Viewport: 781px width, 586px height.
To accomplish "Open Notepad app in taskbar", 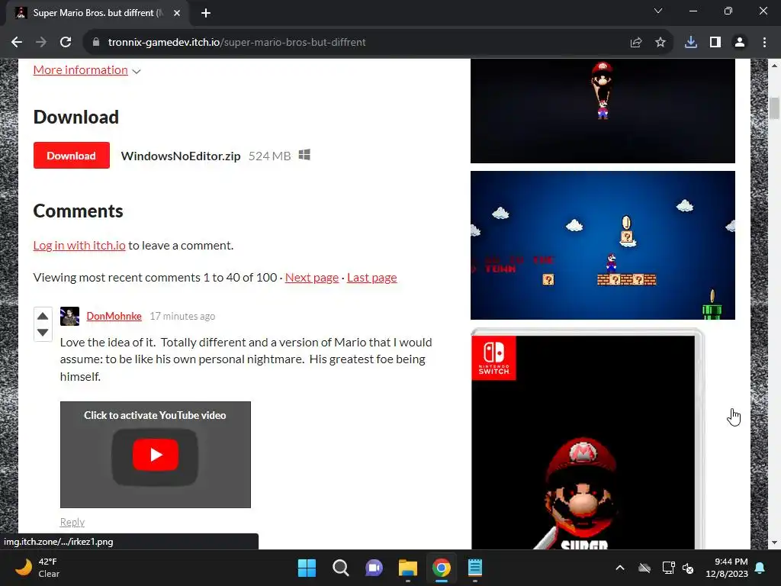I will 474,568.
